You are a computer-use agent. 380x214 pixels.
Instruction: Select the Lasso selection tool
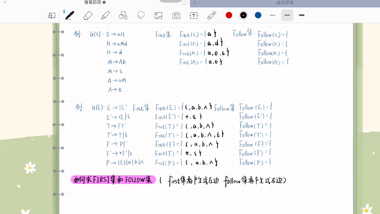pos(141,15)
